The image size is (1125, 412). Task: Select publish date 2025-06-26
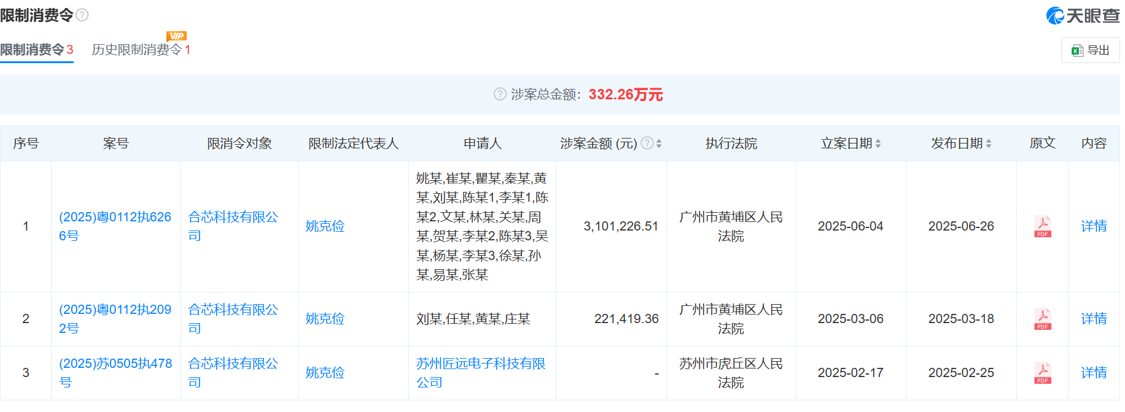click(x=961, y=226)
